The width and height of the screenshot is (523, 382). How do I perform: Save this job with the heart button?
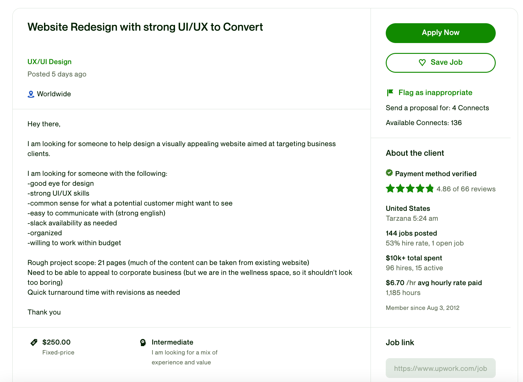pos(440,63)
